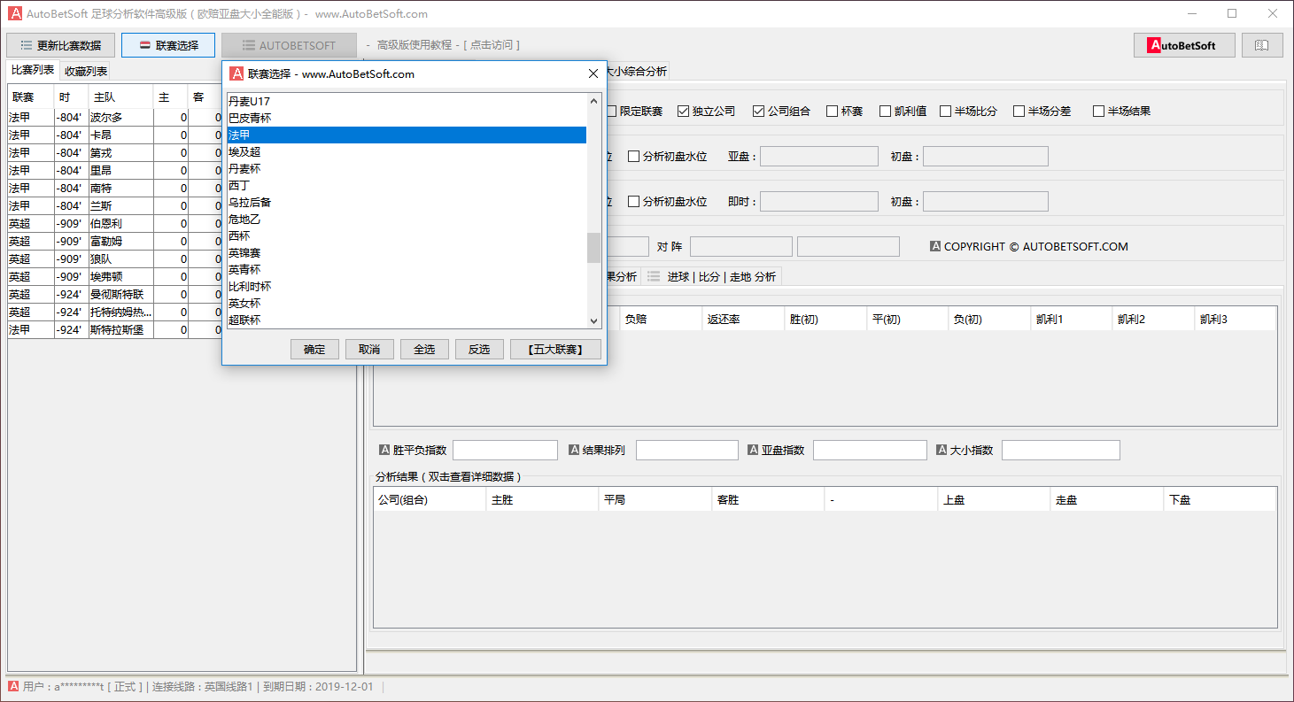Click the 结果排列 input field
This screenshot has width=1294, height=702.
coord(687,451)
